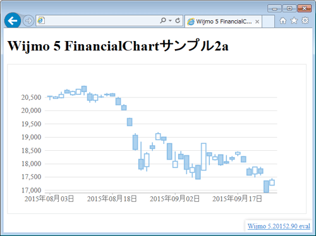Open the address bar search dropdown arrow
The width and height of the screenshot is (316, 236).
[170, 21]
